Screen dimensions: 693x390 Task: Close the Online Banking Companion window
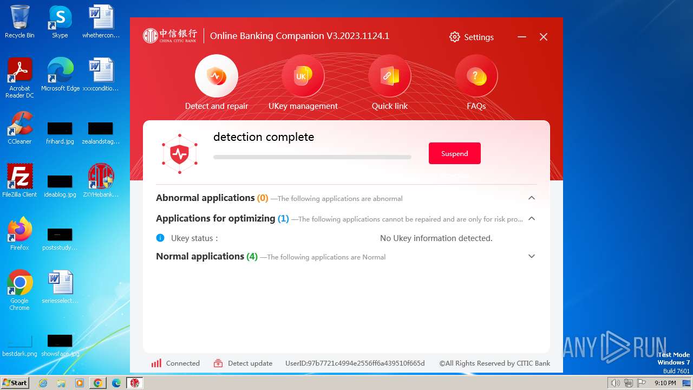[x=544, y=37]
